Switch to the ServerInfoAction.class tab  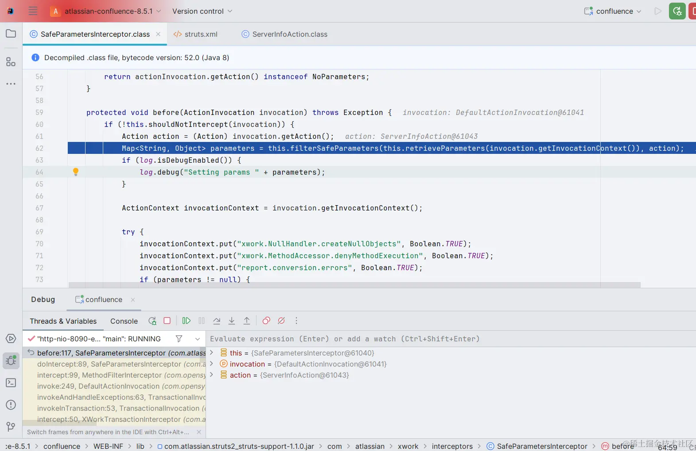284,34
